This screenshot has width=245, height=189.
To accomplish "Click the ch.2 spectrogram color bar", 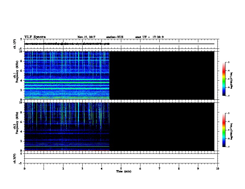I will tap(224, 130).
